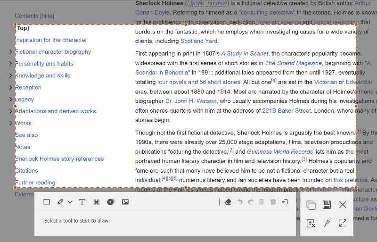377x242 pixels.
Task: Cancel the capture with X icon
Action: [343, 205]
